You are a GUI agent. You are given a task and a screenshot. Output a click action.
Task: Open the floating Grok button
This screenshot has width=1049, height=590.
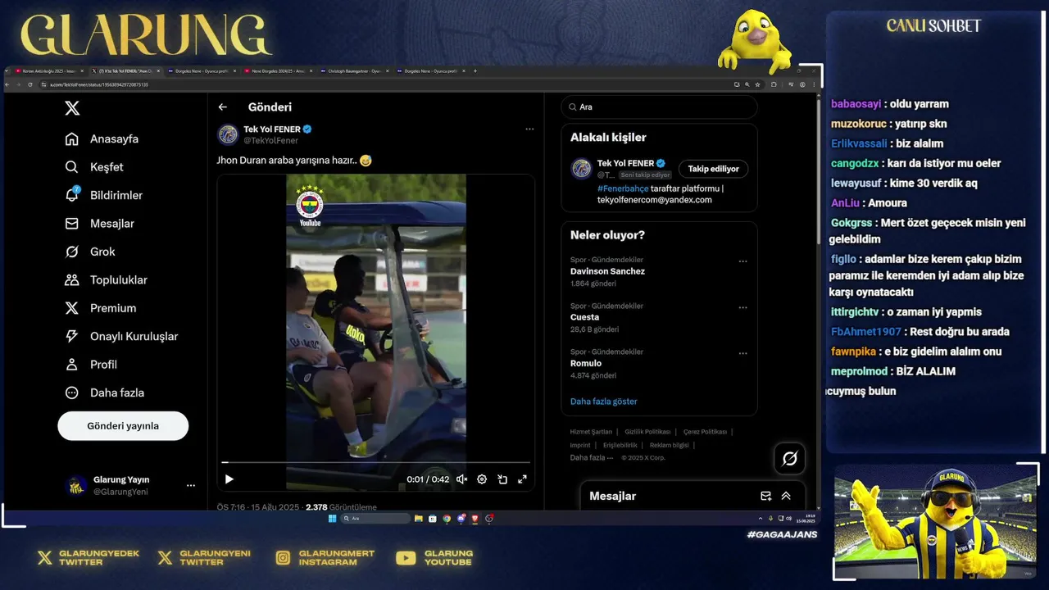click(790, 459)
